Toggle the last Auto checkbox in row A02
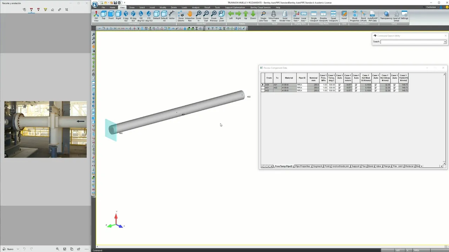Image resolution: width=449 pixels, height=252 pixels. [x=395, y=91]
